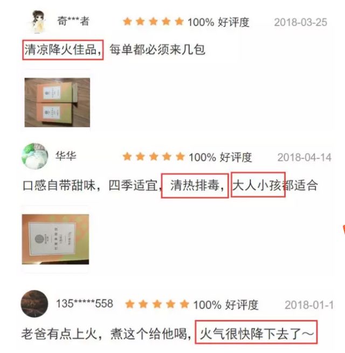Image resolution: width=345 pixels, height=353 pixels.
Task: Click username 135*****558
Action: click(85, 303)
